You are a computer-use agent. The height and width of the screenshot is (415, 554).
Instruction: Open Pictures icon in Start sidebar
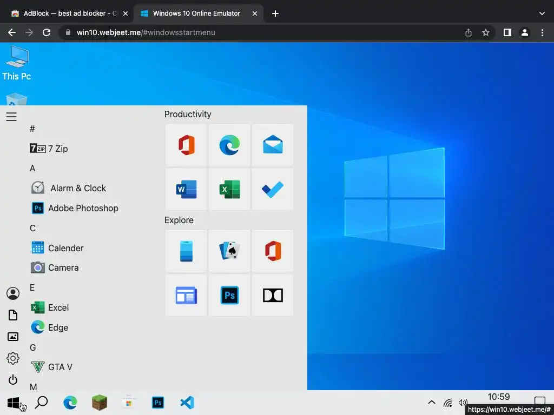click(13, 337)
